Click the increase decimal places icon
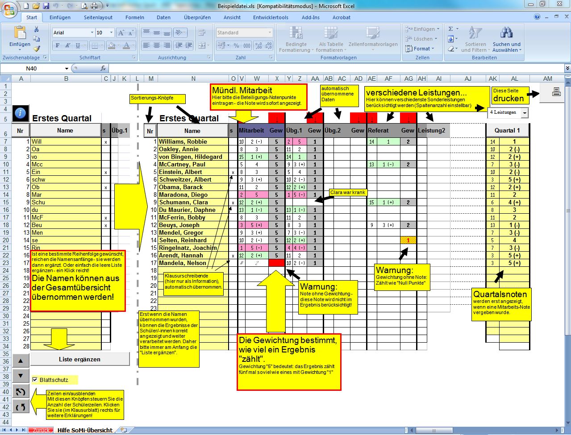This screenshot has width=571, height=435. coord(258,46)
